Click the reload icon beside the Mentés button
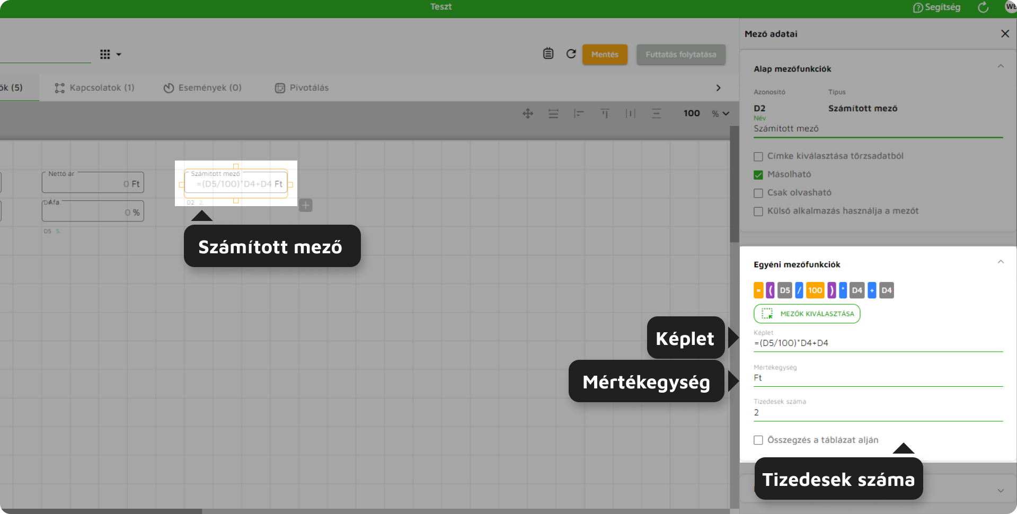 pos(571,54)
